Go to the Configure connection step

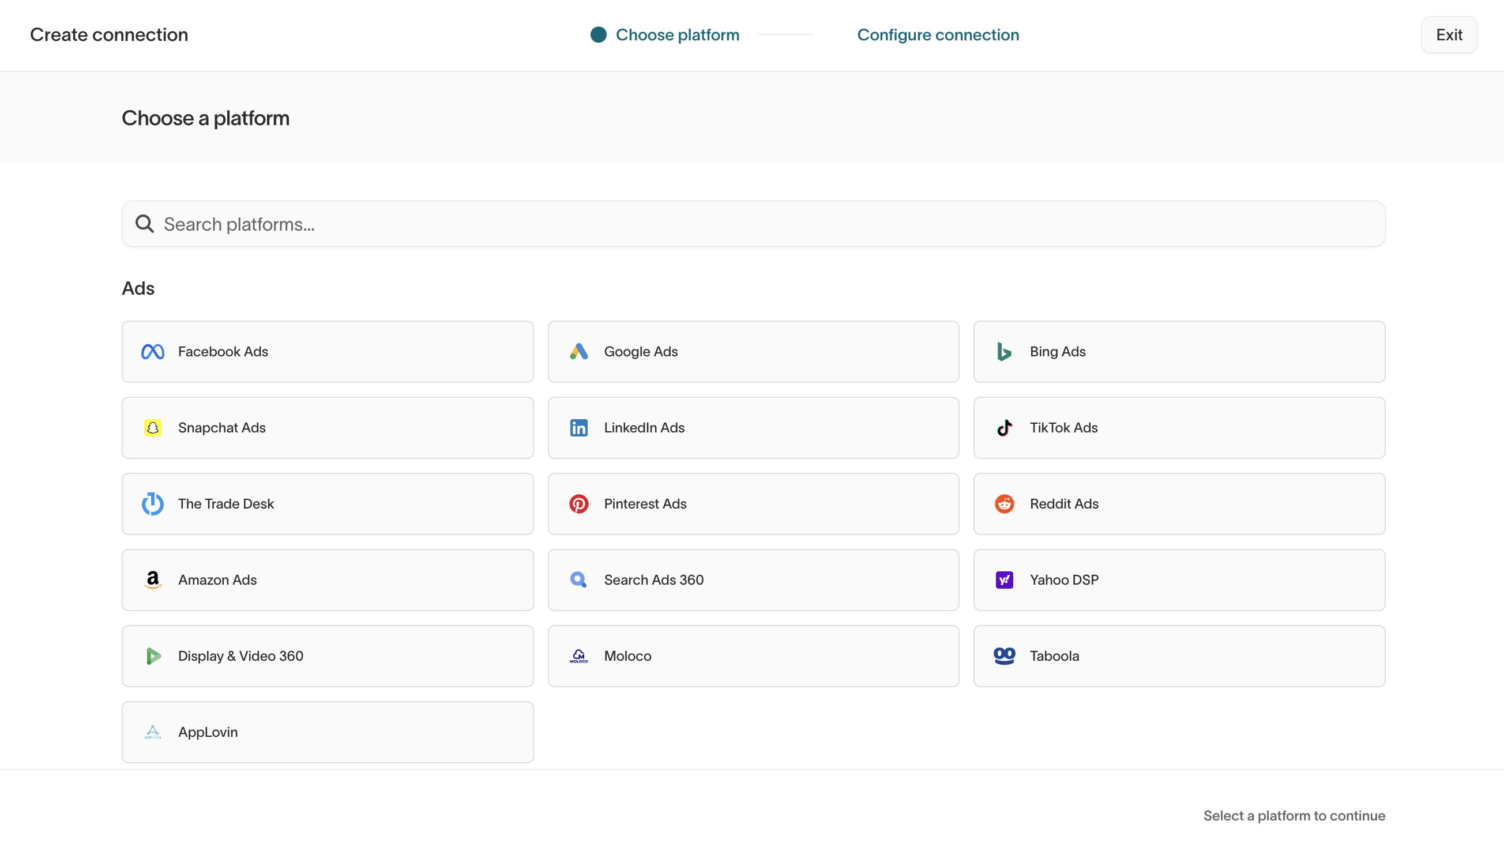click(938, 35)
